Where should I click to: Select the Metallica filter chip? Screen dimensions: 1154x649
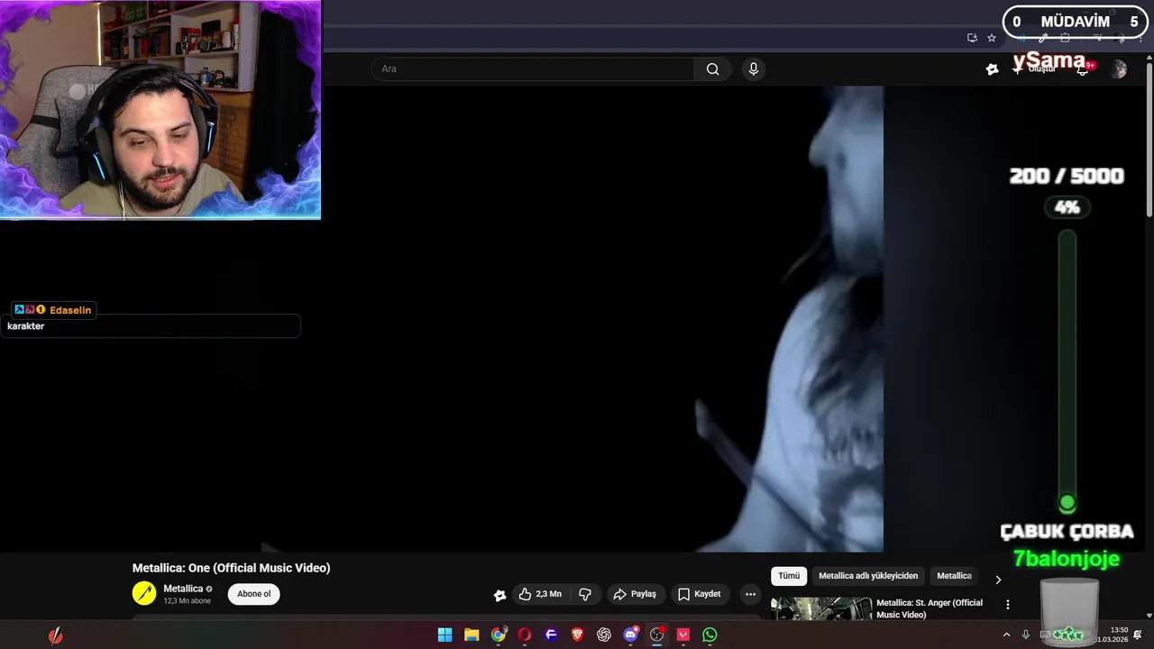[x=954, y=576]
